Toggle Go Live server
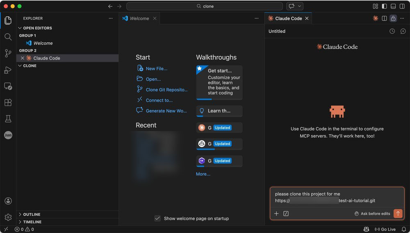 (x=385, y=229)
